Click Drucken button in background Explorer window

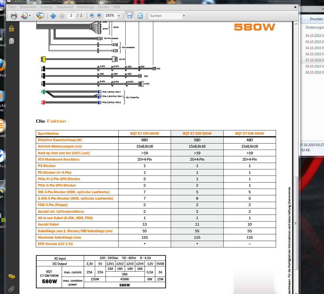pyautogui.click(x=316, y=19)
